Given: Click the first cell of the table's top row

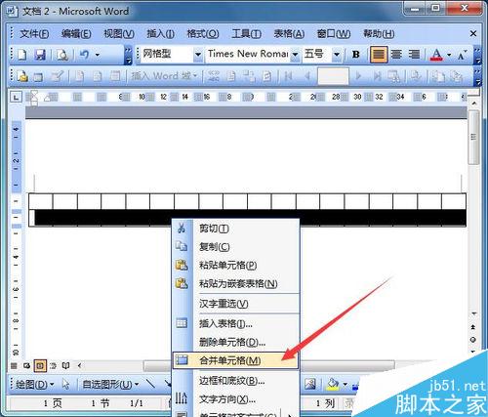Looking at the screenshot, I should (x=41, y=201).
